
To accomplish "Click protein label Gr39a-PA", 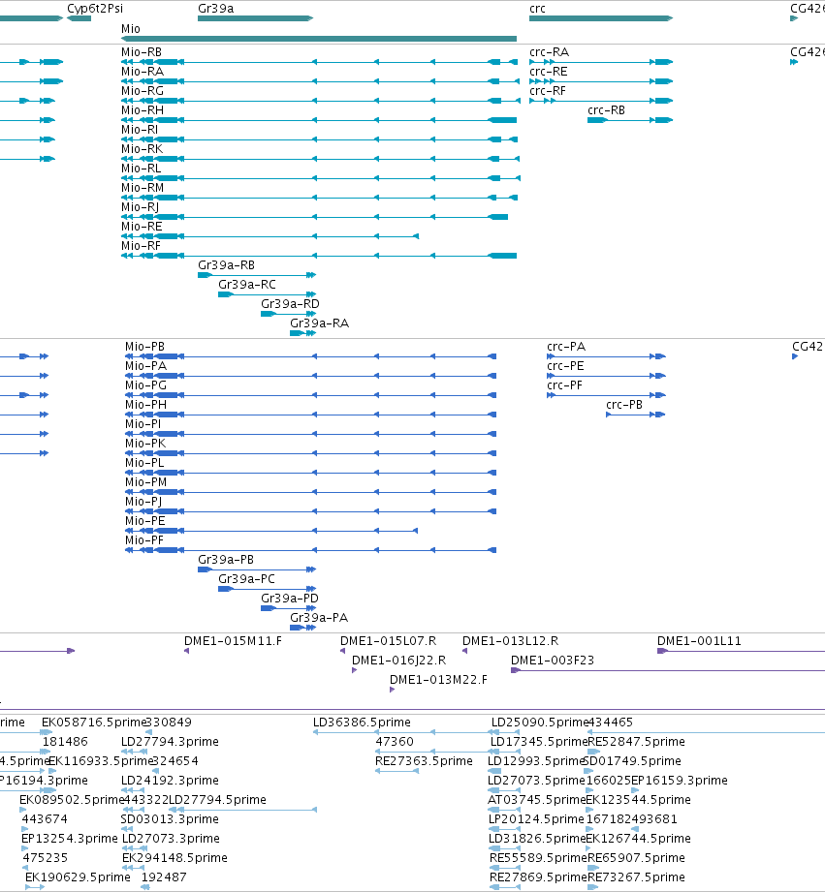I will (319, 617).
